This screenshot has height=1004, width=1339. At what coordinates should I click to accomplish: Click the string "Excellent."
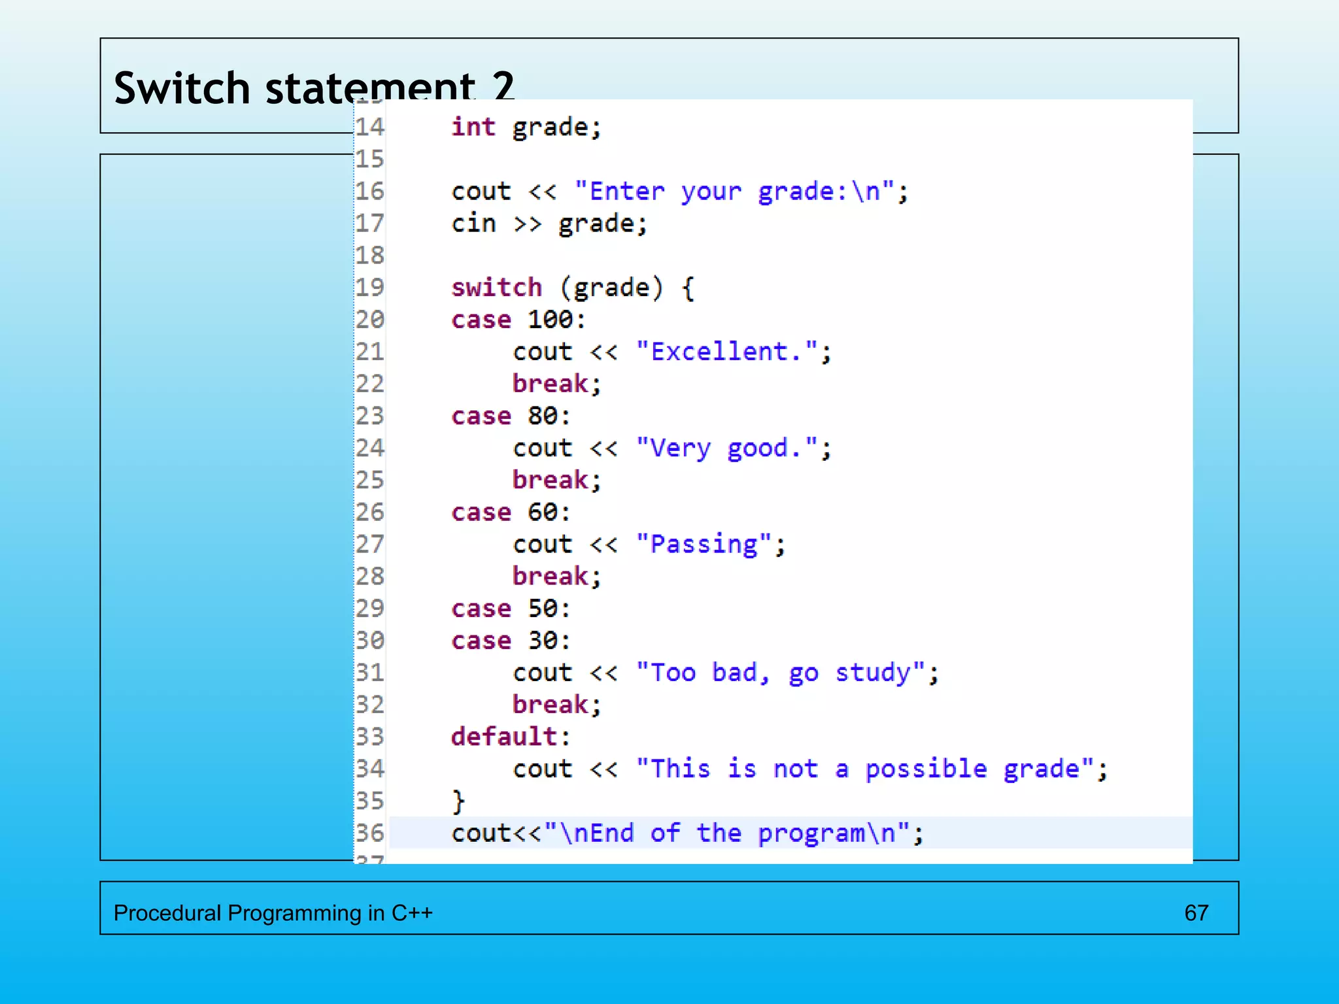(x=727, y=352)
